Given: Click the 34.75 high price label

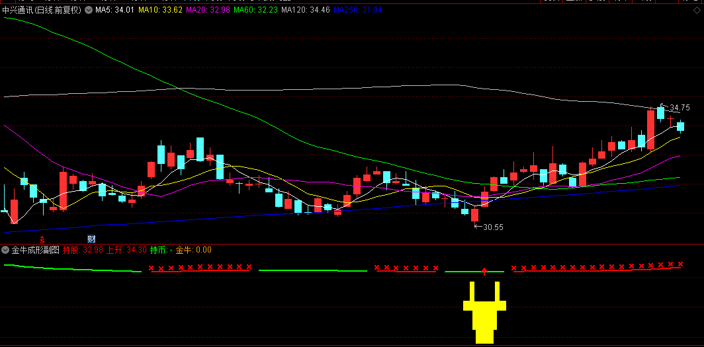Looking at the screenshot, I should pos(680,108).
